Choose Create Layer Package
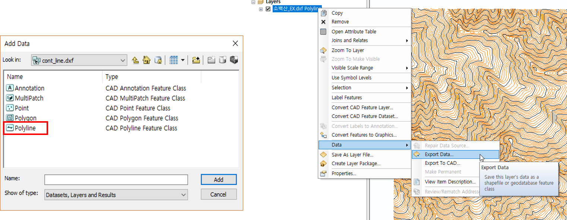Screen dimensions: 567x220 [364, 163]
